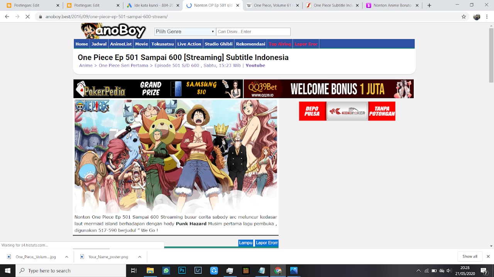View site info padlock icon
Image resolution: width=494 pixels, height=277 pixels.
40,17
